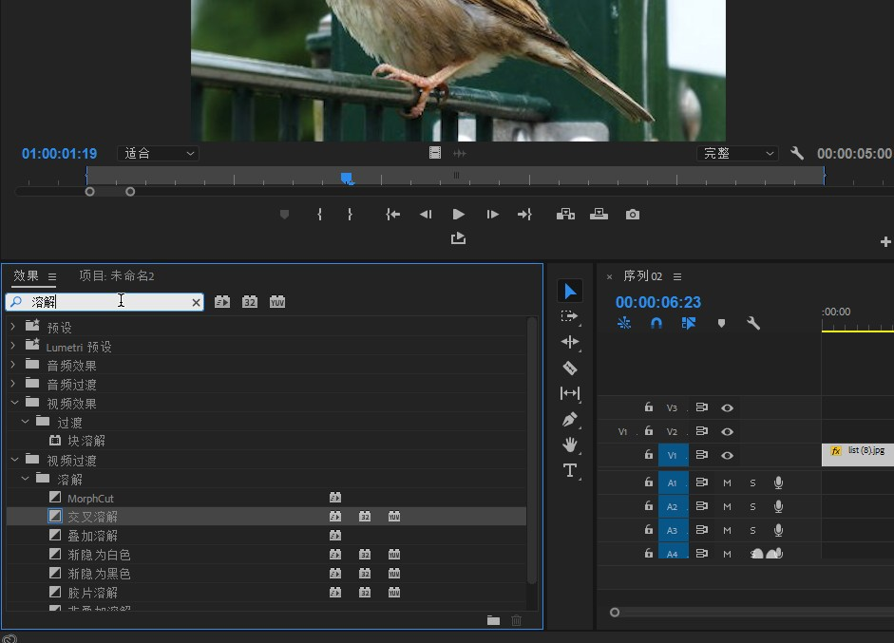Step back one frame in monitor

pos(426,215)
